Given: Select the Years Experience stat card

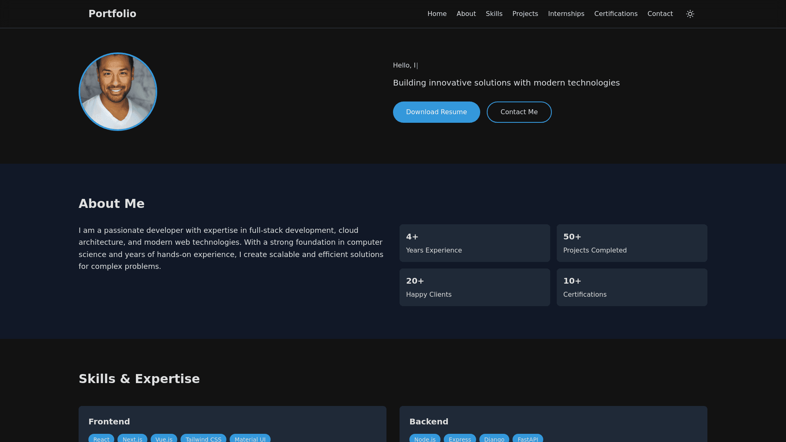Looking at the screenshot, I should (x=474, y=243).
